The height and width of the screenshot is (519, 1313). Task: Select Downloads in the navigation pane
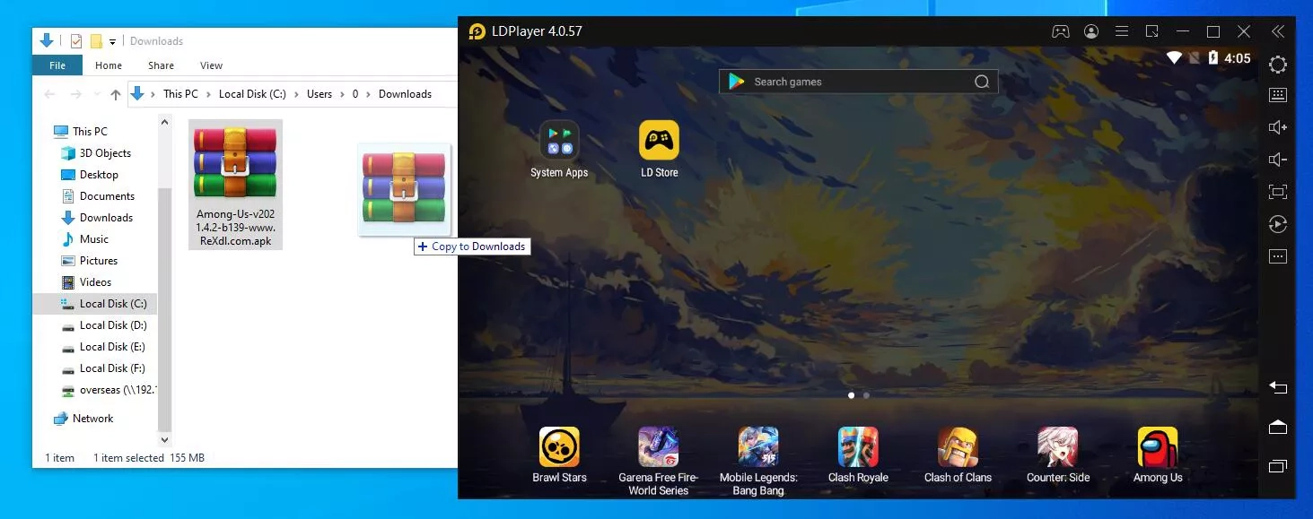tap(106, 218)
